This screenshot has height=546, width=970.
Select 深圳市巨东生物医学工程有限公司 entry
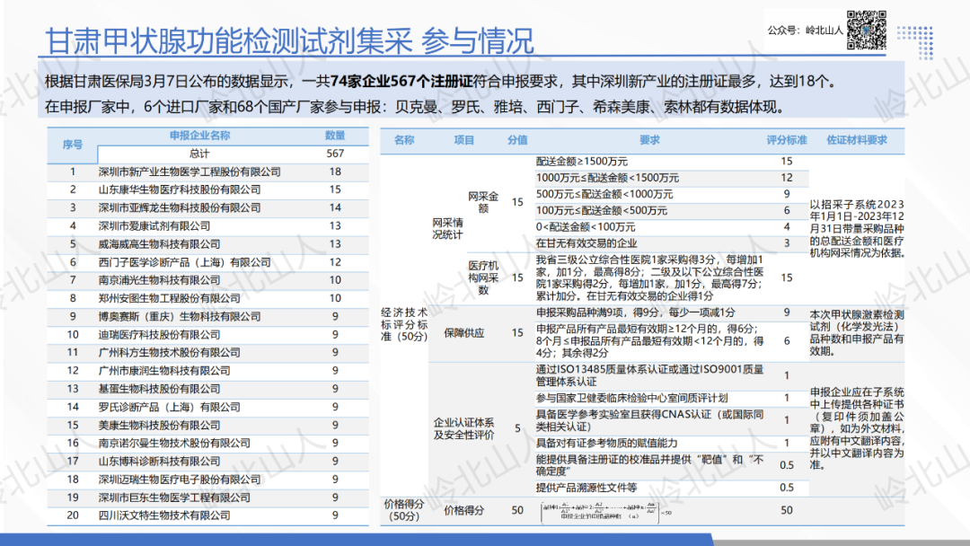coord(174,498)
